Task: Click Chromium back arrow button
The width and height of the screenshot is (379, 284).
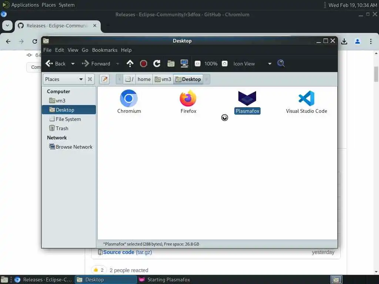Action: (x=8, y=41)
